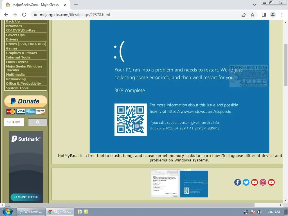Select the MajorGeeks.Com browser tab
Screen dimensions: 288x216
(36, 5)
